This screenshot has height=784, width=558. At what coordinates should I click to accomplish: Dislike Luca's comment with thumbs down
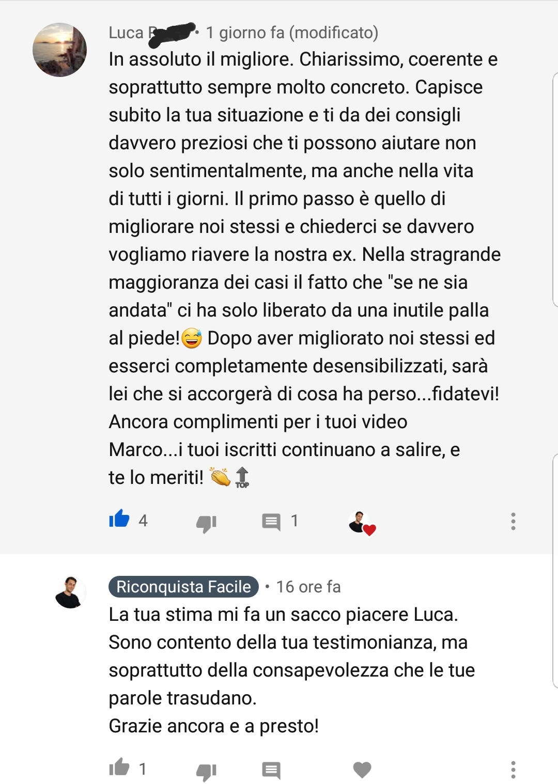tap(206, 523)
